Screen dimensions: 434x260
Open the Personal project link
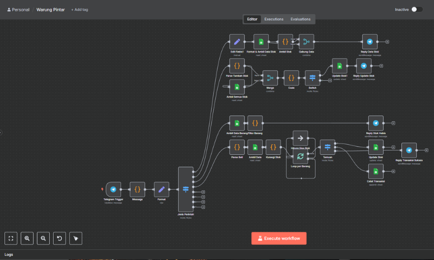point(18,10)
